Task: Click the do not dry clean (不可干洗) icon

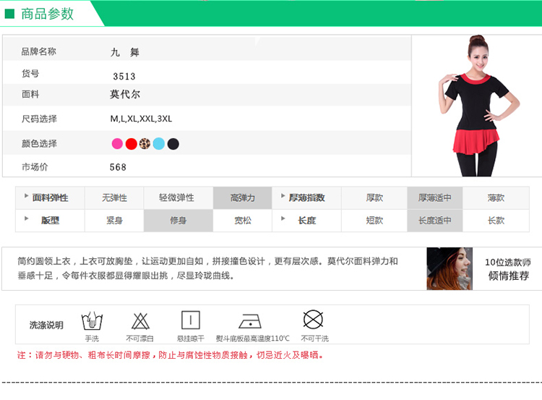Action: click(313, 320)
